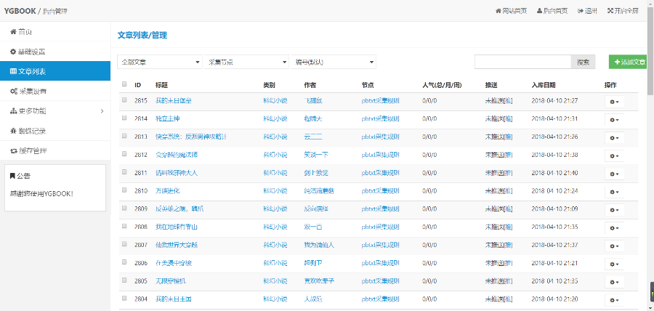Image resolution: width=654 pixels, height=311 pixels.
Task: Click the [推] push link in row 2810
Action: [508, 191]
